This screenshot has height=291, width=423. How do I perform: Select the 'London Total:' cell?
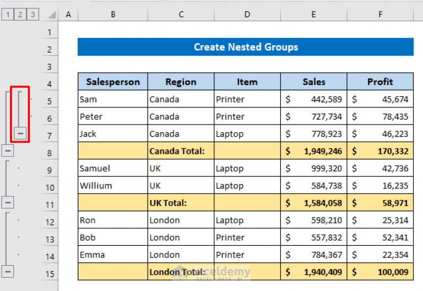181,272
